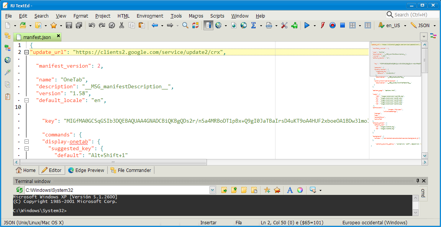Image resolution: width=441 pixels, height=227 pixels.
Task: Open the Project menu
Action: coord(103,16)
